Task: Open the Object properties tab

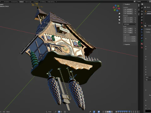Action: point(142,27)
